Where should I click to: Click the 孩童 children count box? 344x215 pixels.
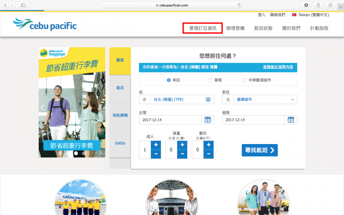click(x=171, y=150)
